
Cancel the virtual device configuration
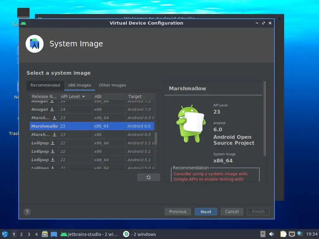coord(232,212)
